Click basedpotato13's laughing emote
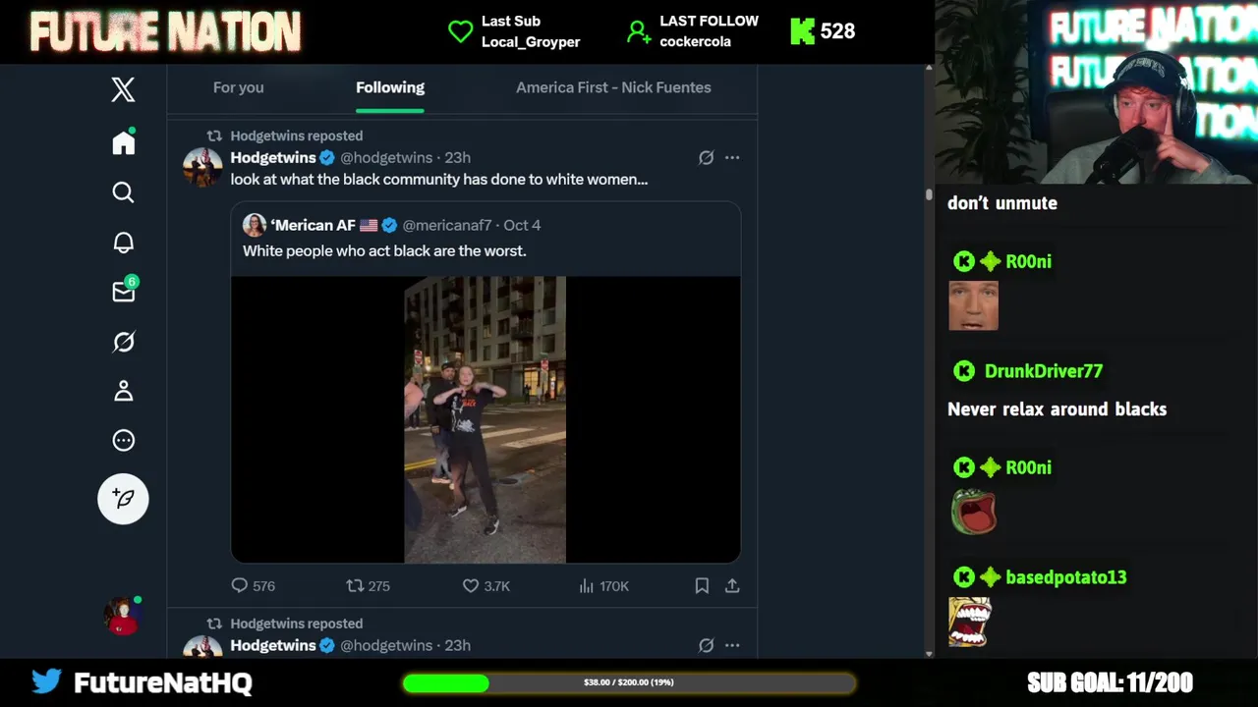The image size is (1258, 707). click(x=970, y=623)
